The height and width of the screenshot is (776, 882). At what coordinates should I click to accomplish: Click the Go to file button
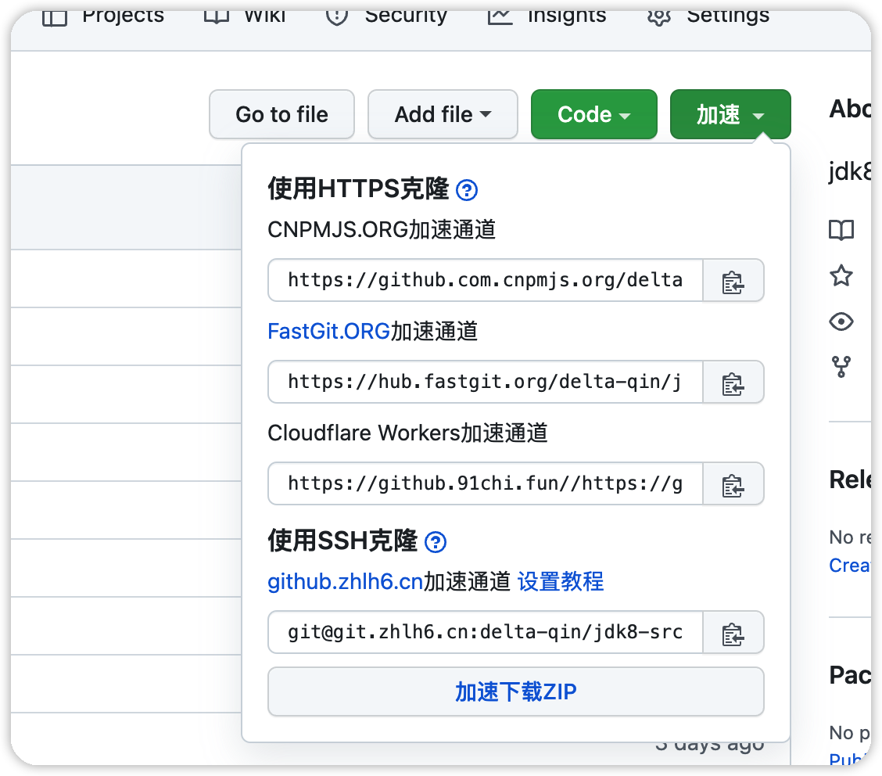click(x=281, y=114)
